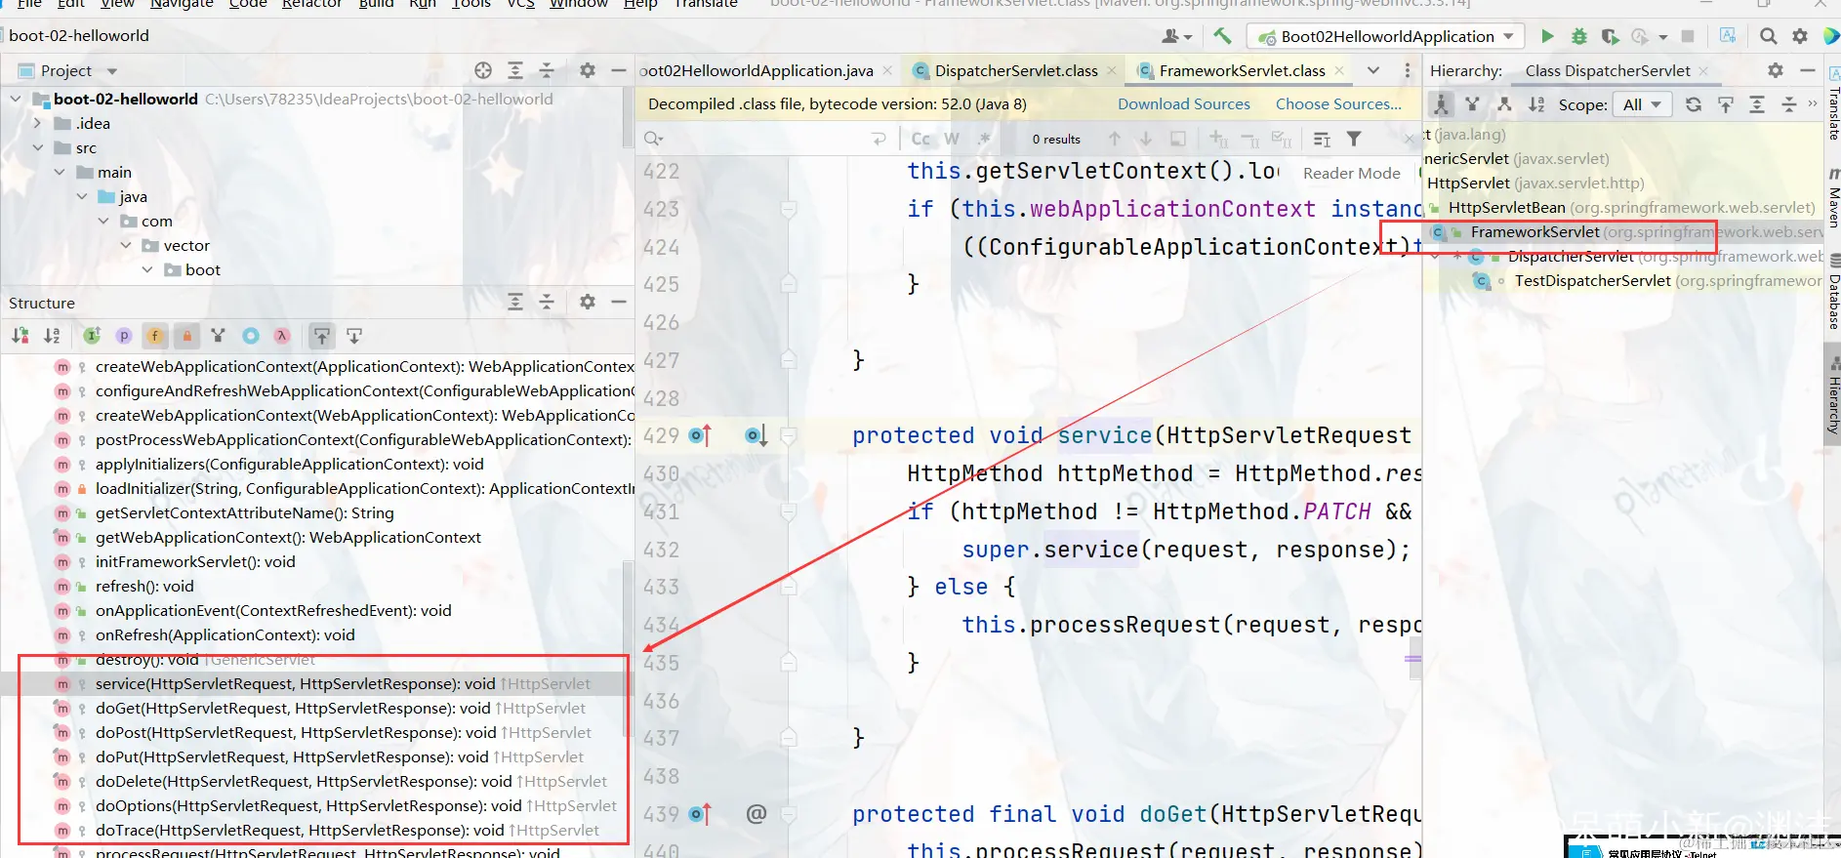Collapse the vector package node

[126, 245]
